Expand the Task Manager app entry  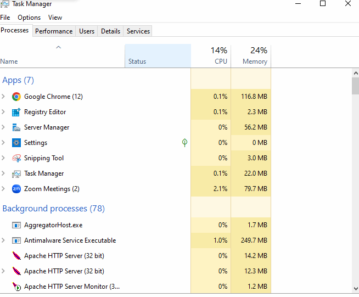click(x=3, y=173)
